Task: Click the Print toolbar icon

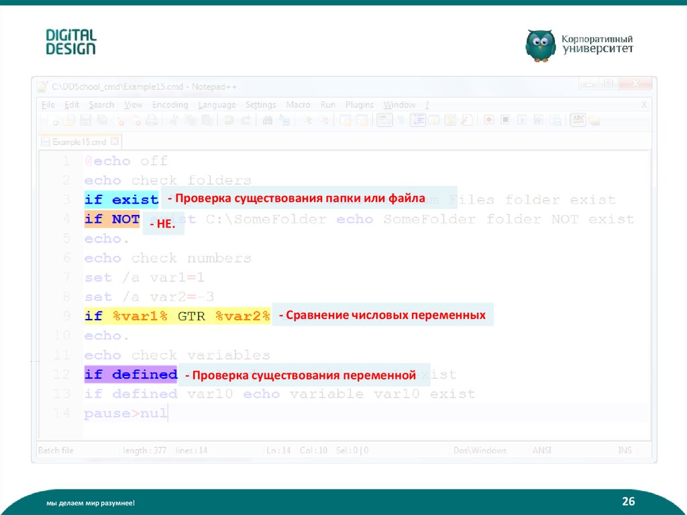Action: coord(152,120)
